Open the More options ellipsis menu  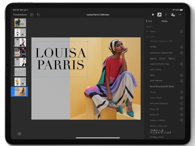click(180, 15)
